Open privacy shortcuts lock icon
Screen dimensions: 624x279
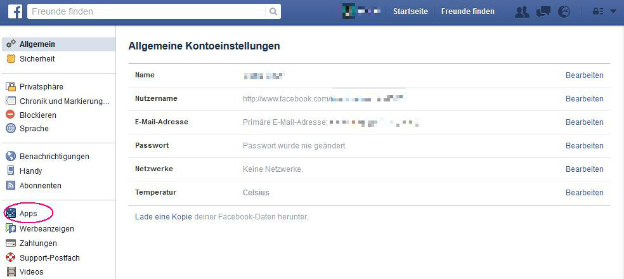[597, 11]
